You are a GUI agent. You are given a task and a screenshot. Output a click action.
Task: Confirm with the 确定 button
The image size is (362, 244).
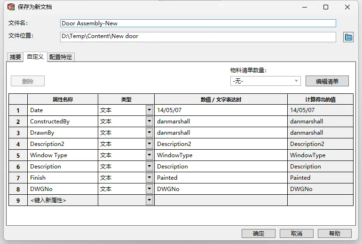point(259,233)
